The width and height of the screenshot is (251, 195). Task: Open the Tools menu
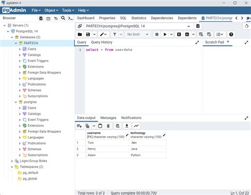(68, 11)
